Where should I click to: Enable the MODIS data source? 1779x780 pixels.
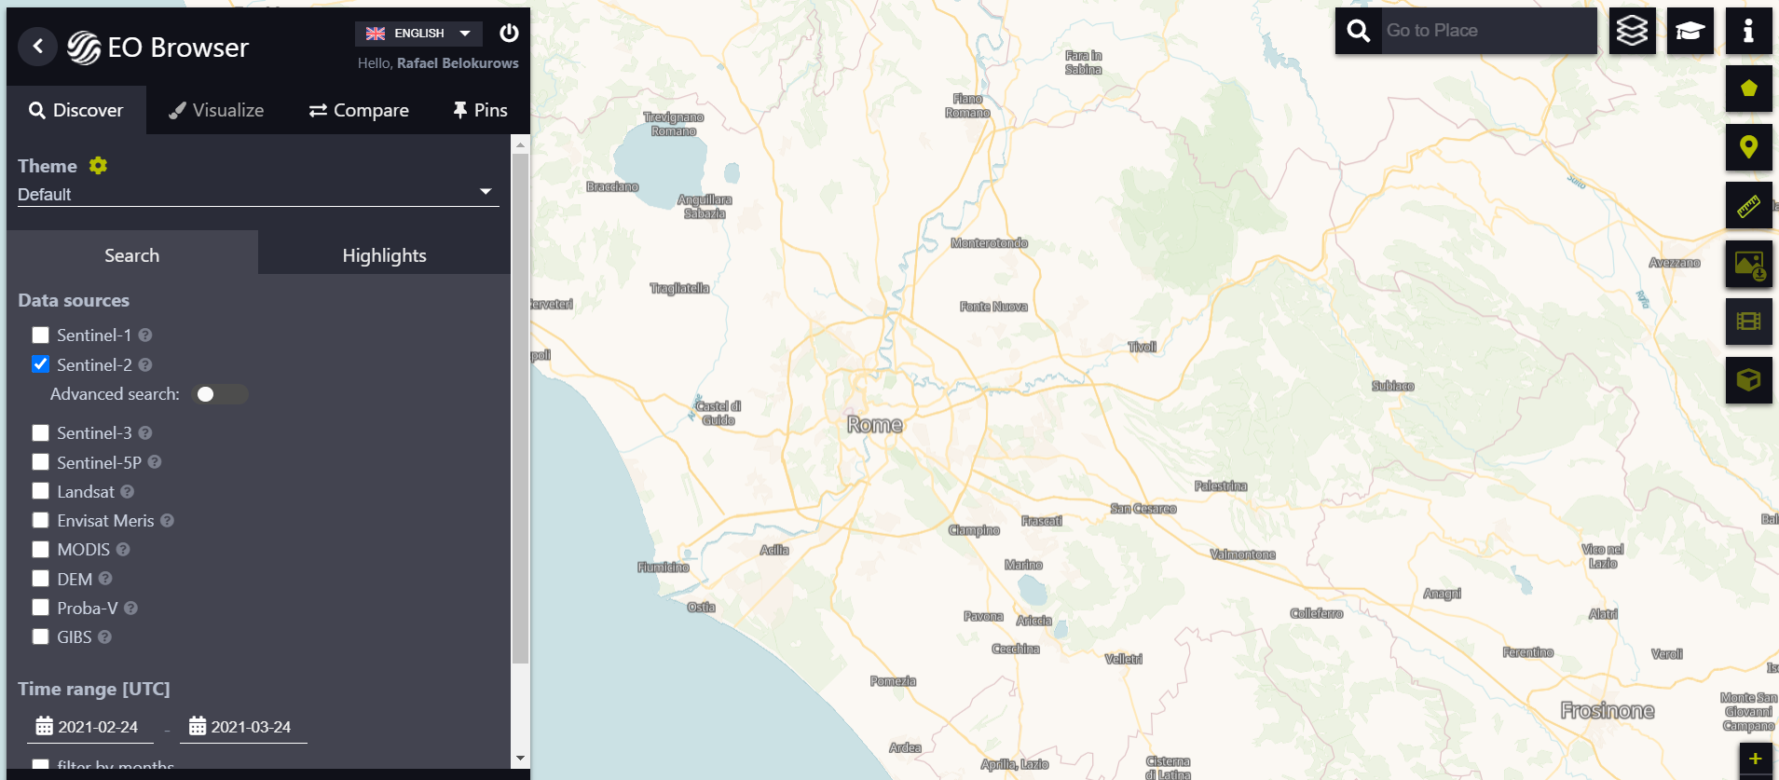coord(40,549)
